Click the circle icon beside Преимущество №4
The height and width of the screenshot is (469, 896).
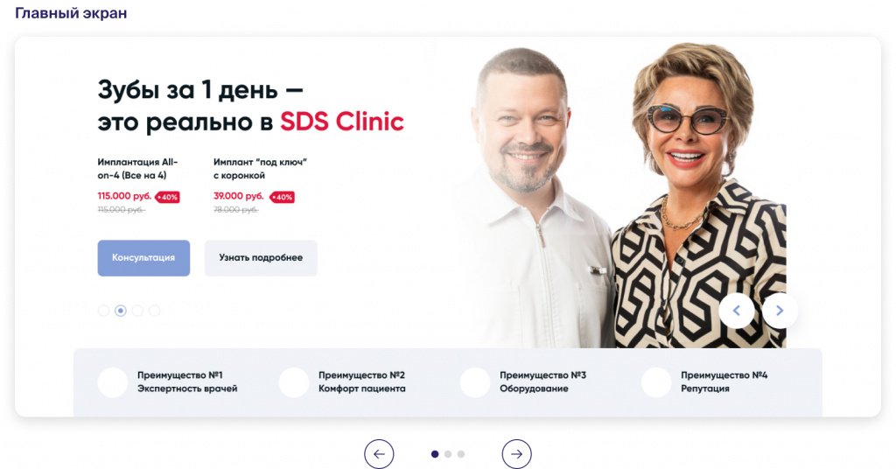tap(656, 382)
